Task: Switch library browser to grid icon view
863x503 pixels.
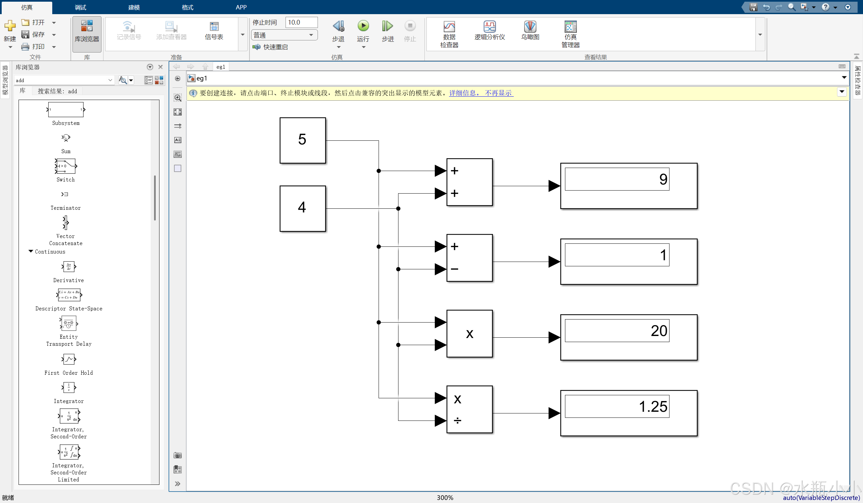Action: [x=159, y=80]
